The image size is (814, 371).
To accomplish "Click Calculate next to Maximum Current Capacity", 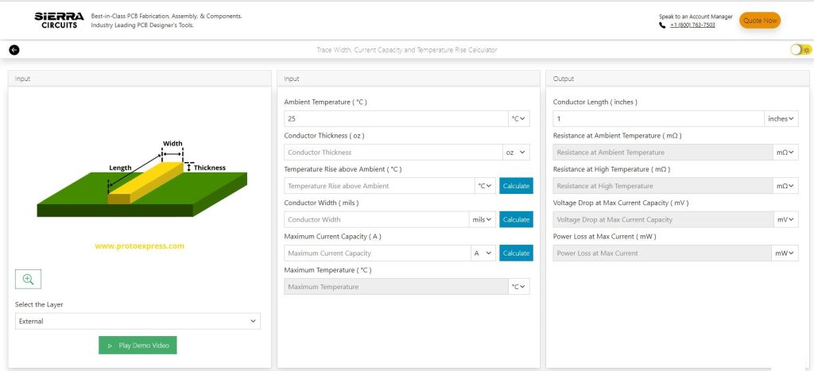I will point(516,253).
